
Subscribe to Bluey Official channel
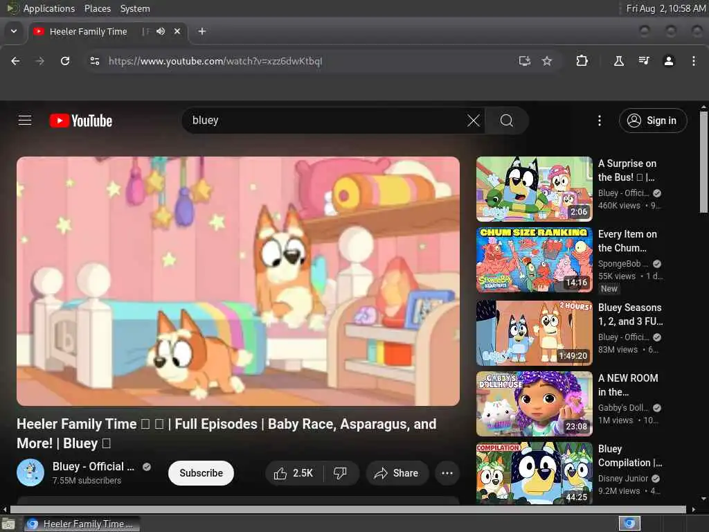(201, 473)
